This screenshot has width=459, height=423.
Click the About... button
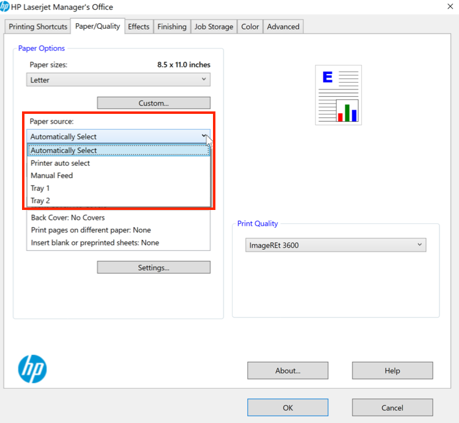coord(288,370)
